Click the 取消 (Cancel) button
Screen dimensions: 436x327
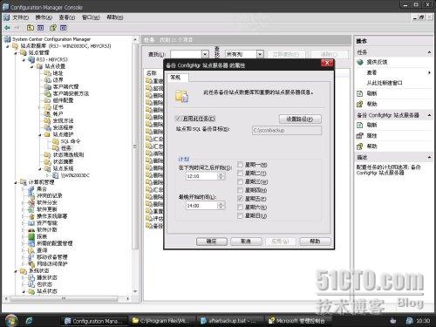tap(246, 242)
